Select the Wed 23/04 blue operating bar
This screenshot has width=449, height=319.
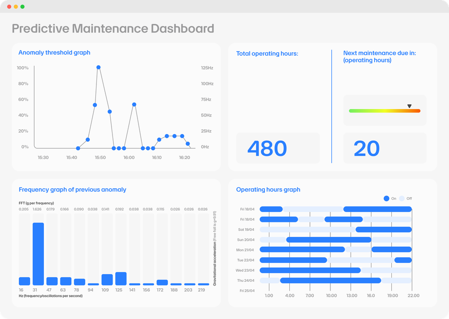(x=310, y=270)
